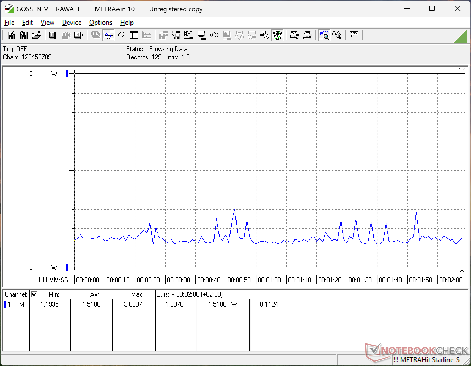Uncheck the Channel 1 visibility checkbox

pyautogui.click(x=34, y=294)
